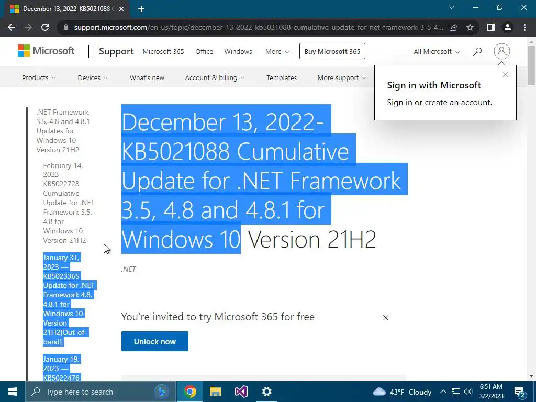536x402 pixels.
Task: Expand the More support dropdown
Action: [x=342, y=77]
